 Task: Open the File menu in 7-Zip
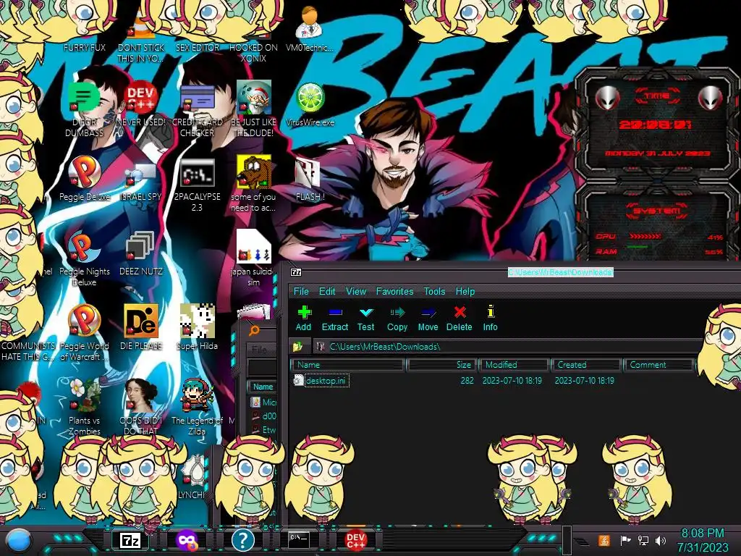(301, 291)
